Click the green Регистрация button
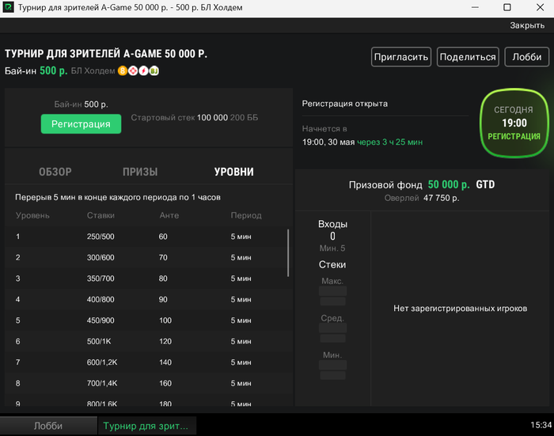 coord(81,123)
